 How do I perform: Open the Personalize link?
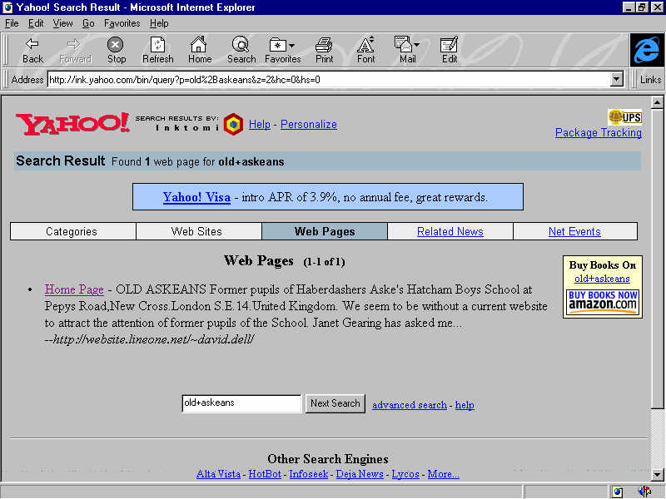(x=309, y=124)
